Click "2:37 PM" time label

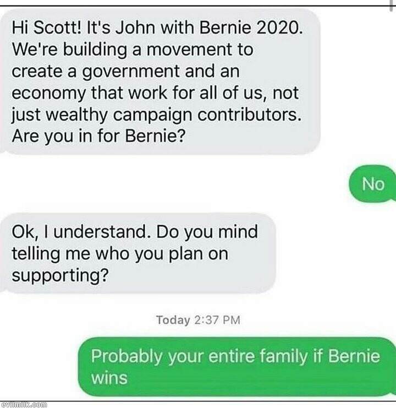click(x=217, y=320)
